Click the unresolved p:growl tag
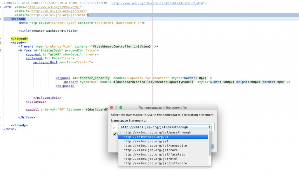The image size is (299, 177). tap(33, 54)
